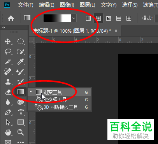Select the Mixer Brush tool

pos(20,72)
